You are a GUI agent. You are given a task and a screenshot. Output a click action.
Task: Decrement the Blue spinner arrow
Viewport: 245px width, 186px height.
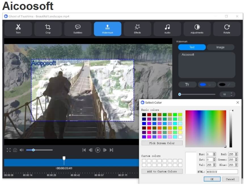(x=236, y=166)
